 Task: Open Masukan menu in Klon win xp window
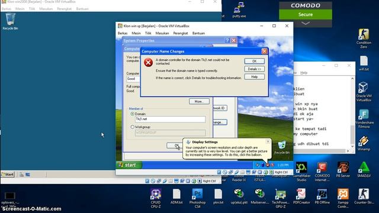pos(162,33)
